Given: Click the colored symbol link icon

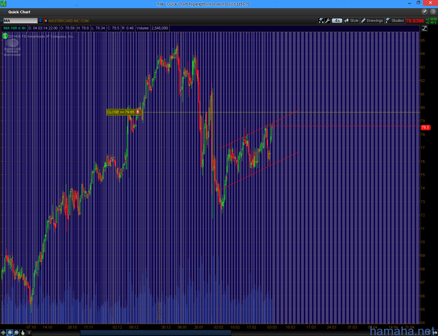Looking at the screenshot, I should click(x=45, y=20).
